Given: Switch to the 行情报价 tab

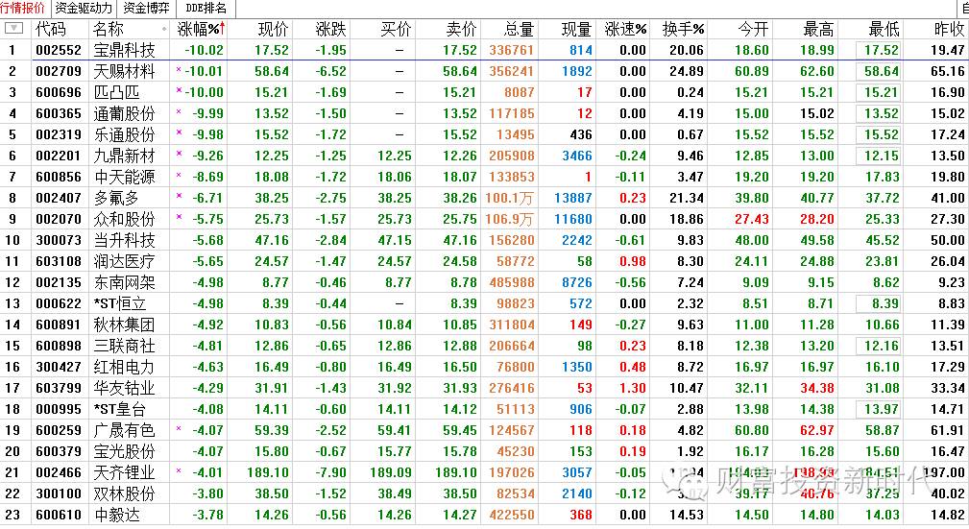Looking at the screenshot, I should [24, 8].
